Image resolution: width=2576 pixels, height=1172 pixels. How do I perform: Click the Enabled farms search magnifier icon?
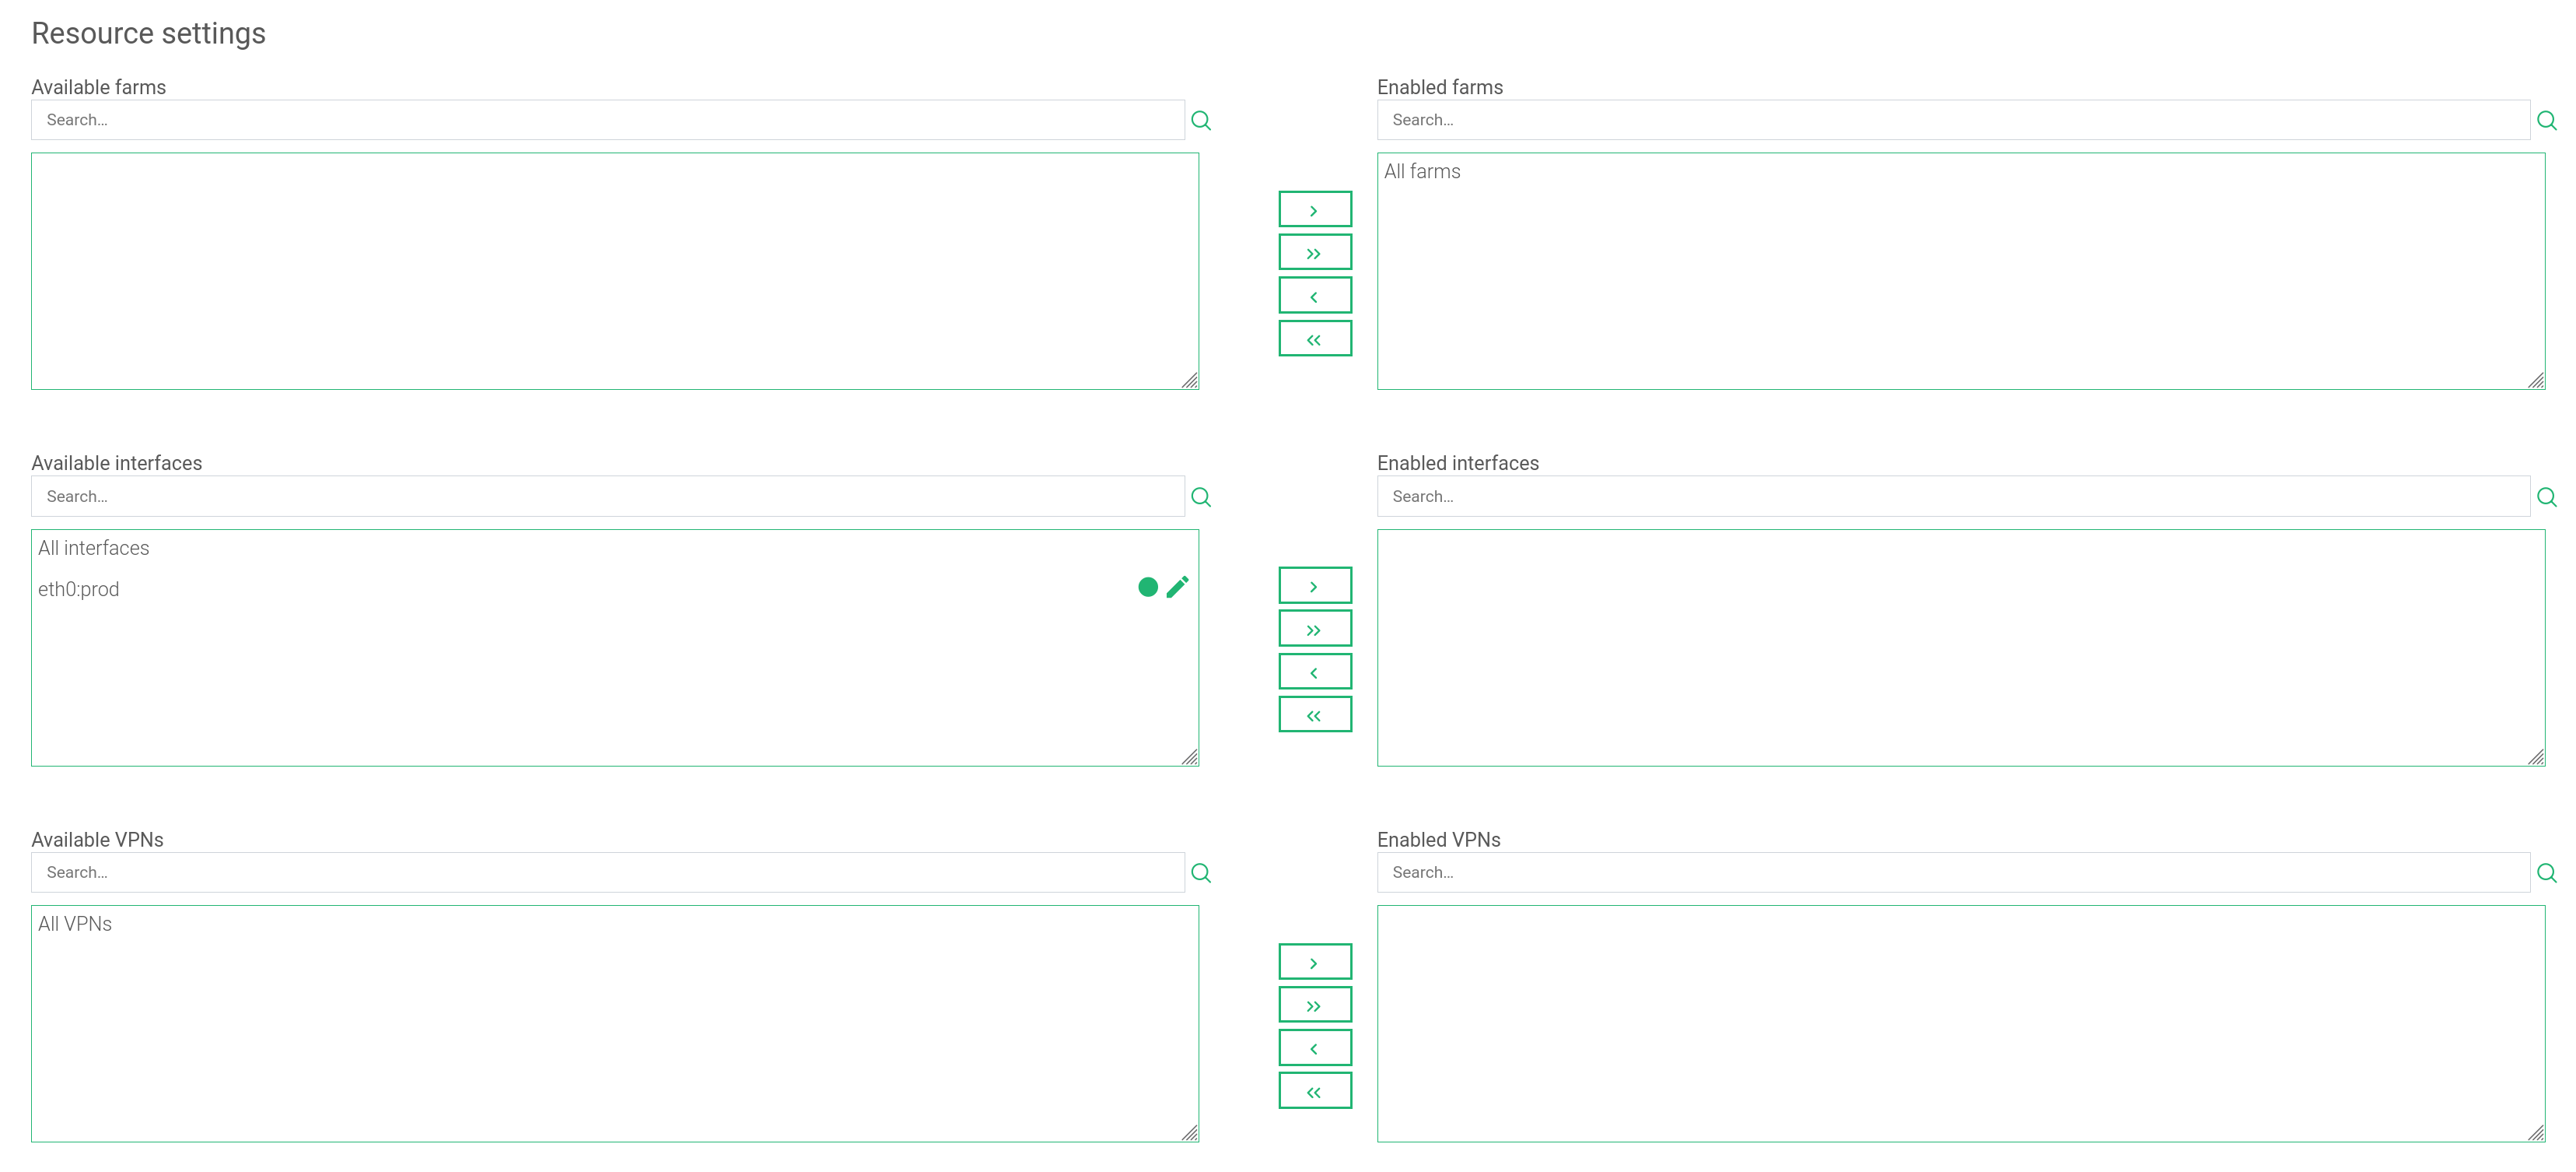point(2547,121)
